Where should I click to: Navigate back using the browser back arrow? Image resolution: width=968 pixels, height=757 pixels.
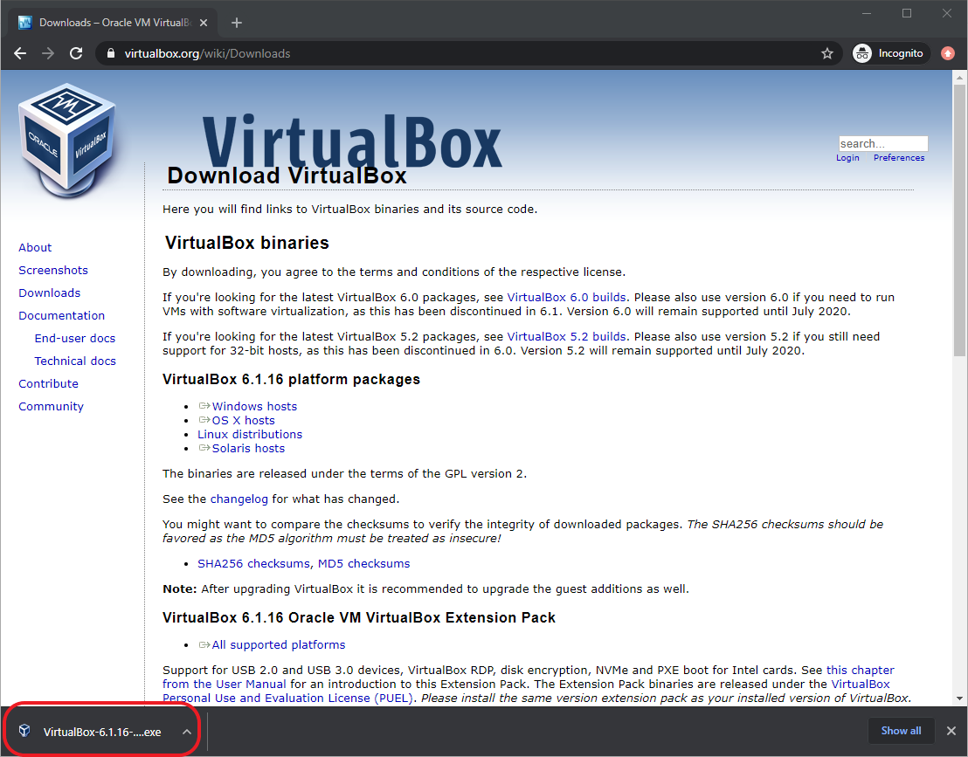(19, 53)
